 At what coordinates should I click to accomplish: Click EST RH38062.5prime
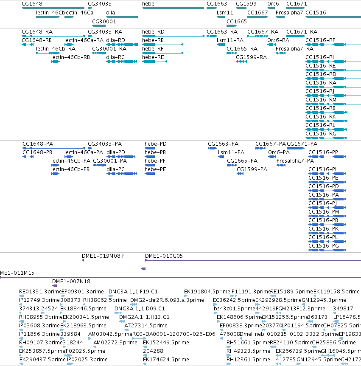coord(84,304)
